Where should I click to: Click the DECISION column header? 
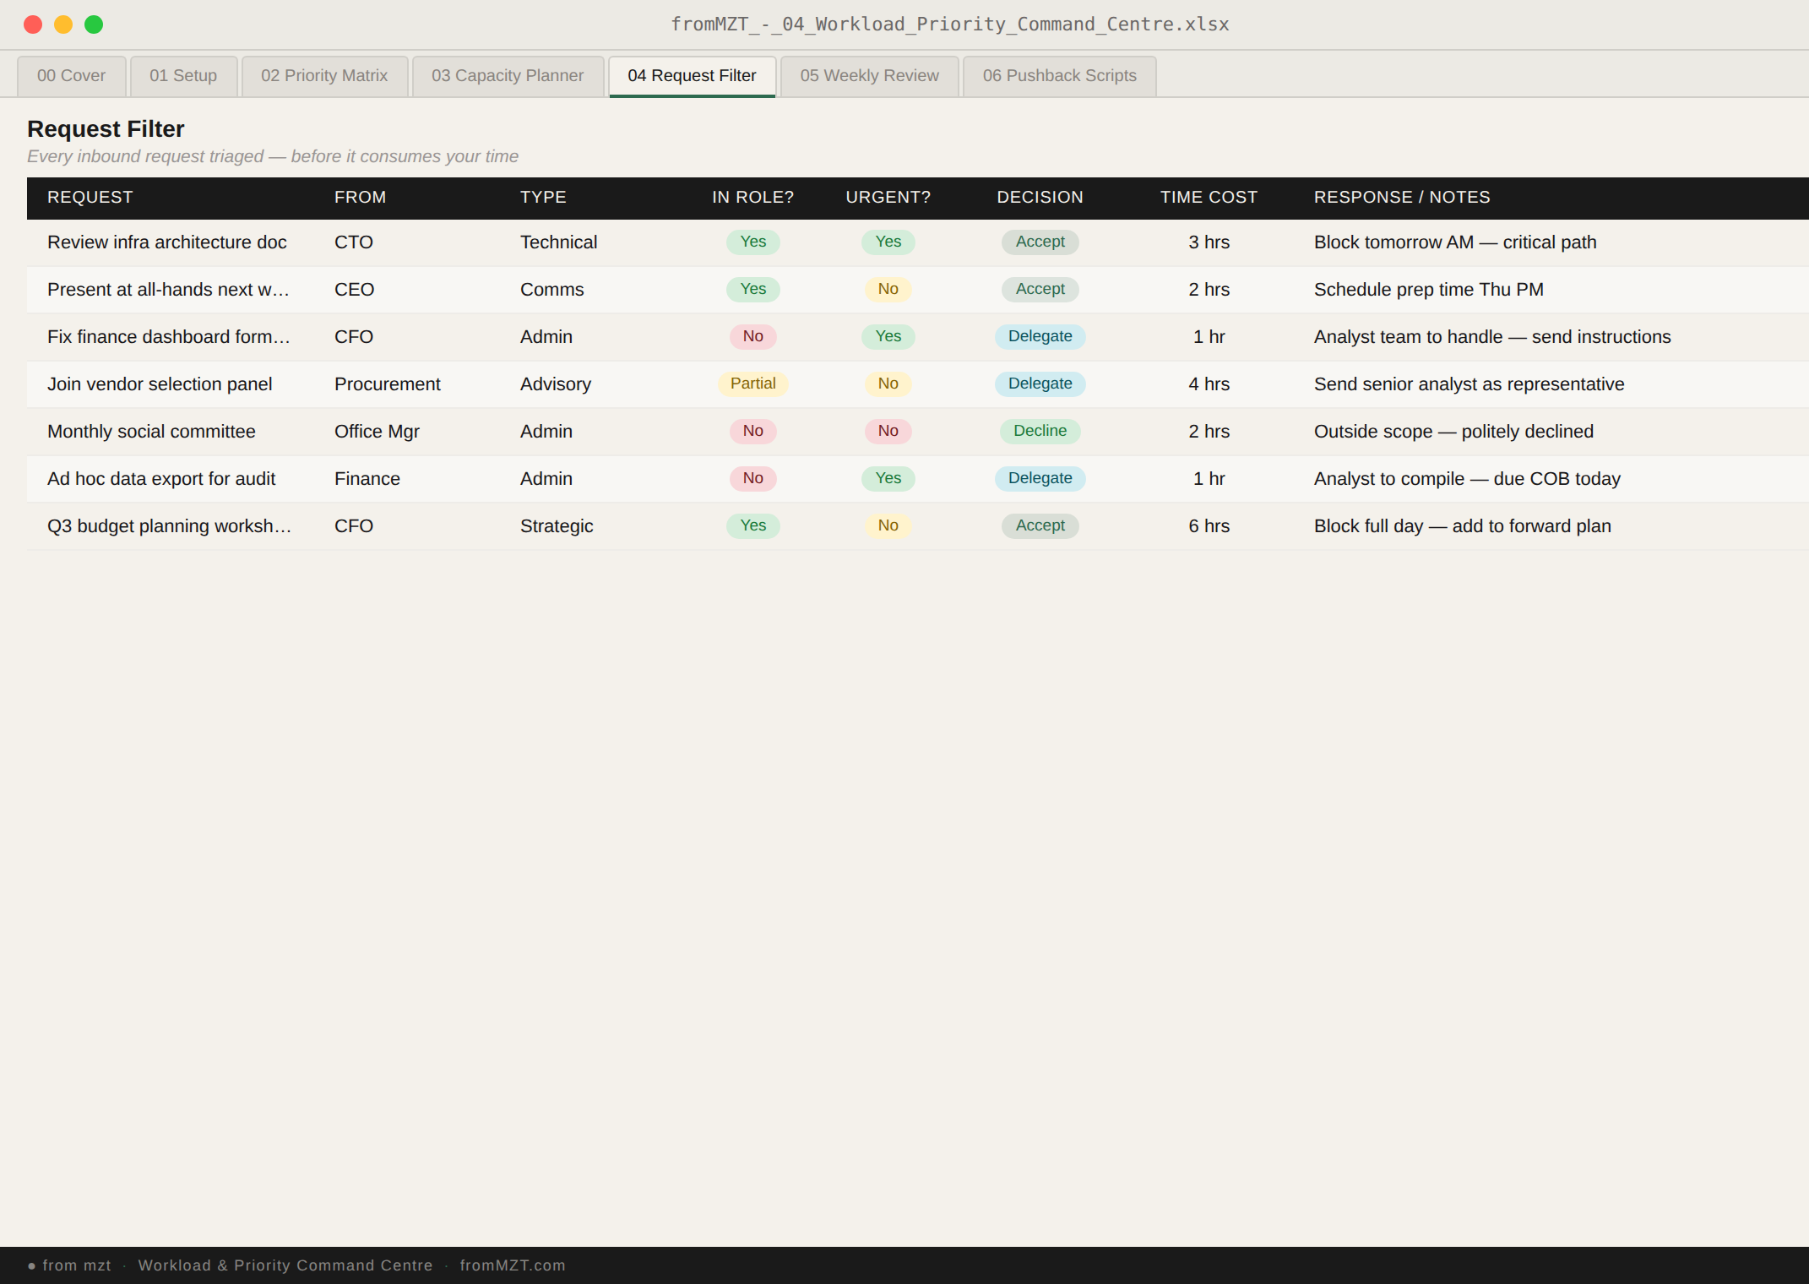point(1040,198)
